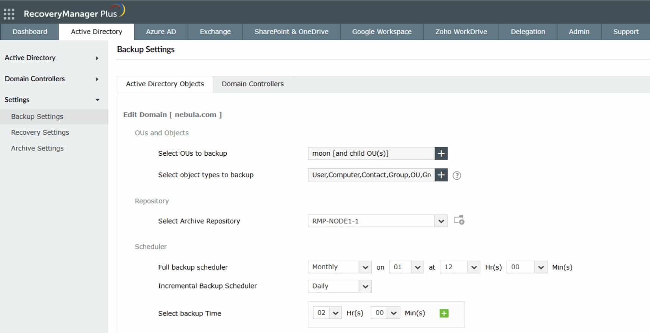This screenshot has width=650, height=333.
Task: Click the Backup Settings page heading
Action: [146, 49]
